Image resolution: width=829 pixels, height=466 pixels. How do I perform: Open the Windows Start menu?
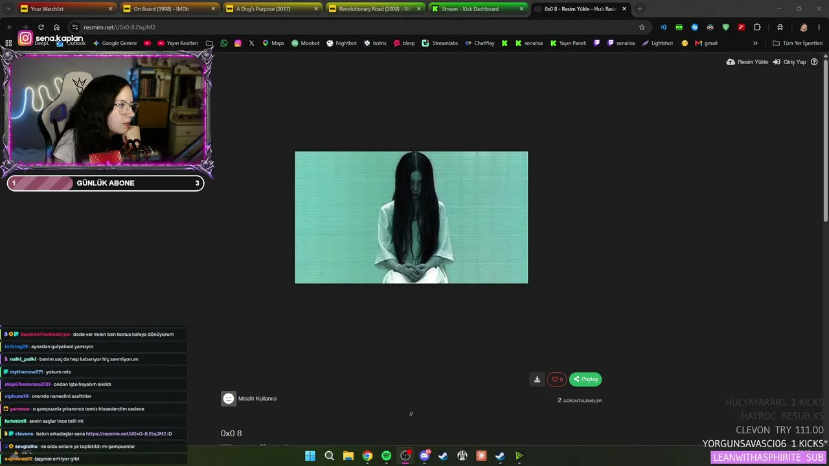coord(310,456)
